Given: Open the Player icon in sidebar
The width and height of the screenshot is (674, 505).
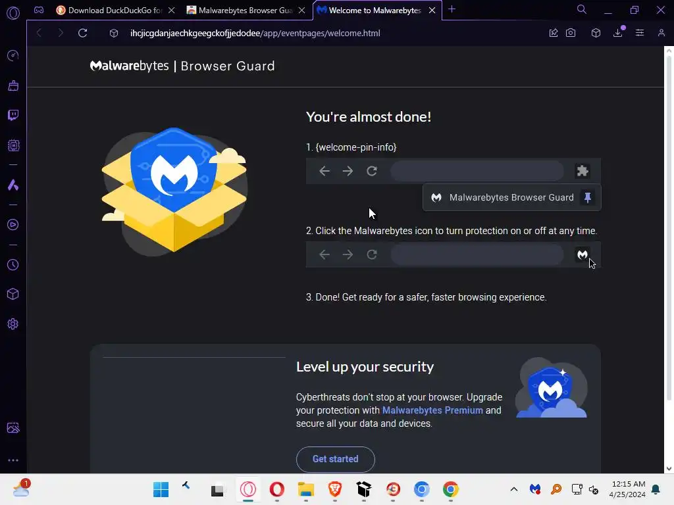Looking at the screenshot, I should coord(13,225).
